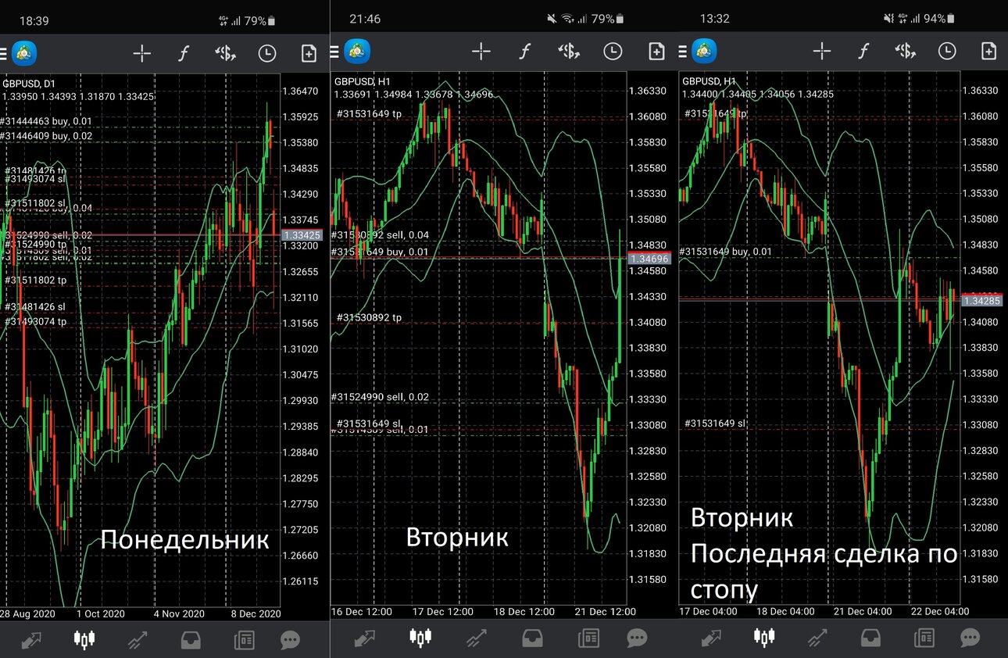Activate crosshair tool in the 13:32 screen
The height and width of the screenshot is (658, 1008).
click(821, 52)
